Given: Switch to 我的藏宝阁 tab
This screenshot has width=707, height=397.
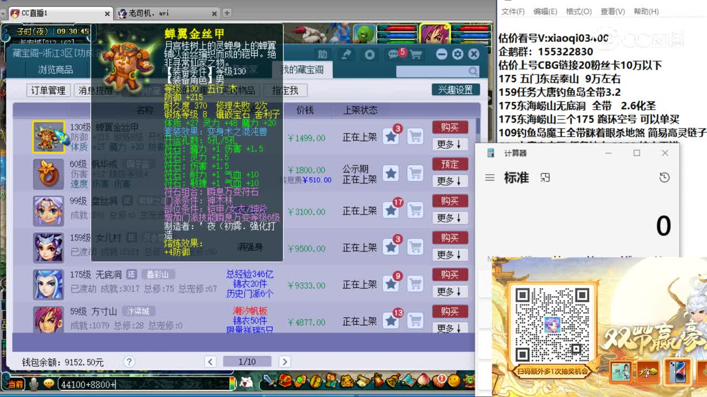Looking at the screenshot, I should 302,69.
